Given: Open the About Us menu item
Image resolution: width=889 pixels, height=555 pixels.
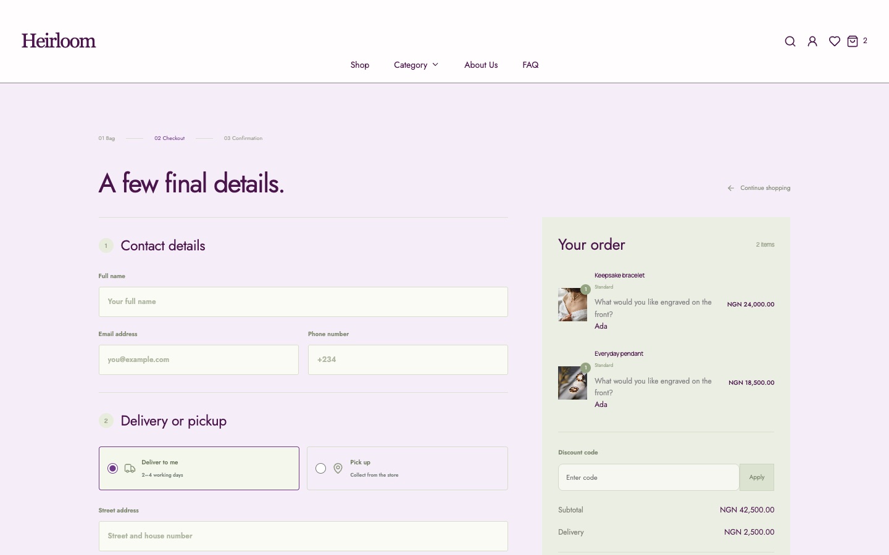Looking at the screenshot, I should (x=481, y=65).
